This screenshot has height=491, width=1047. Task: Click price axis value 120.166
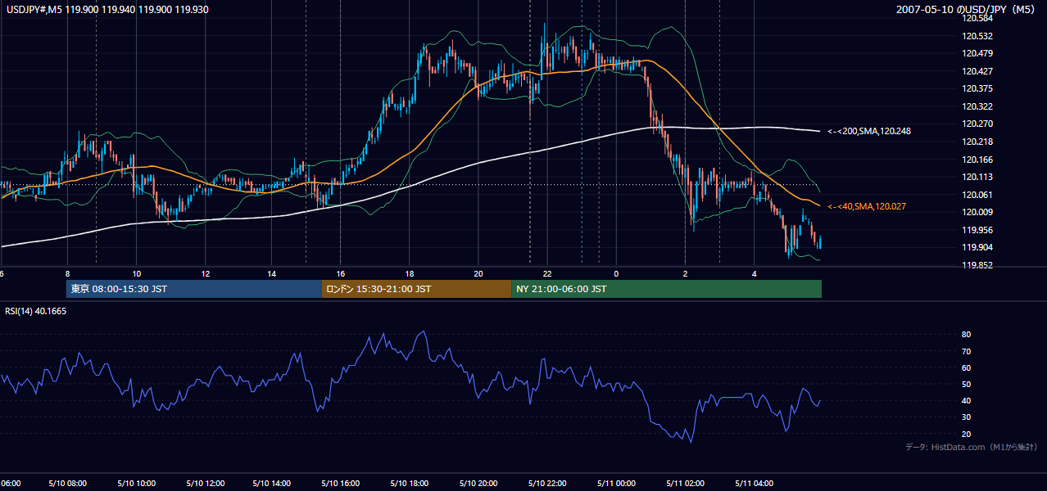[978, 160]
